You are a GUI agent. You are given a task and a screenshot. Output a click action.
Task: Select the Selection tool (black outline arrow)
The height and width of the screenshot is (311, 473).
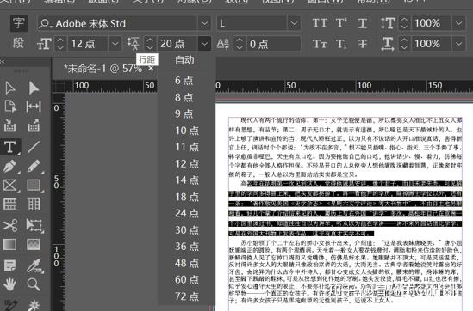click(x=10, y=88)
